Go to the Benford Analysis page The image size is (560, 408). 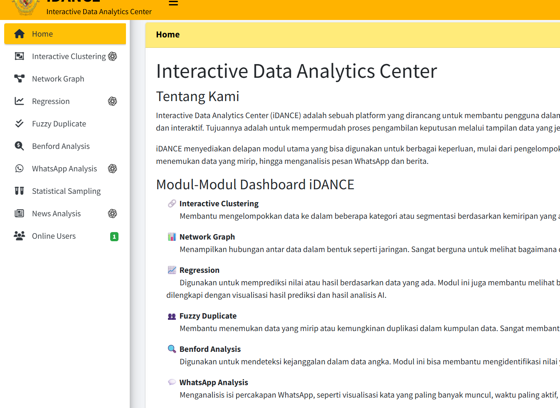coord(61,146)
